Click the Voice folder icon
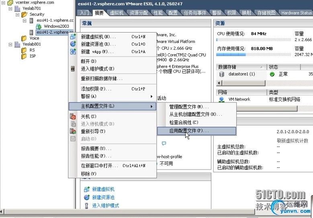The height and width of the screenshot is (218, 313). coord(24,38)
